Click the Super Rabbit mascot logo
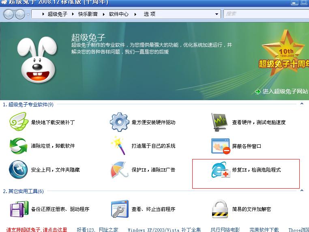This screenshot has width=309, height=232. [37, 60]
